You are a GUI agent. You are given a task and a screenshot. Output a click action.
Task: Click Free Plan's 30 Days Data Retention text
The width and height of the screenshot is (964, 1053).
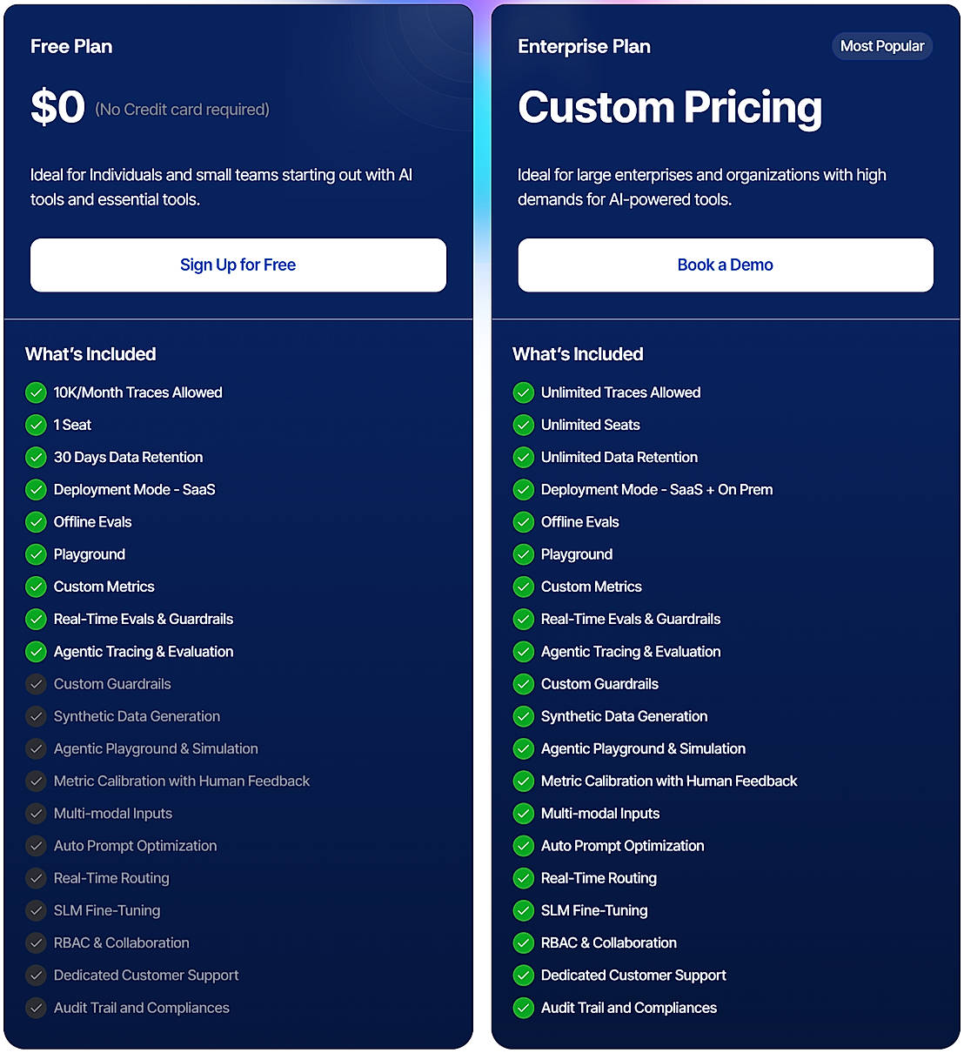[x=128, y=457]
